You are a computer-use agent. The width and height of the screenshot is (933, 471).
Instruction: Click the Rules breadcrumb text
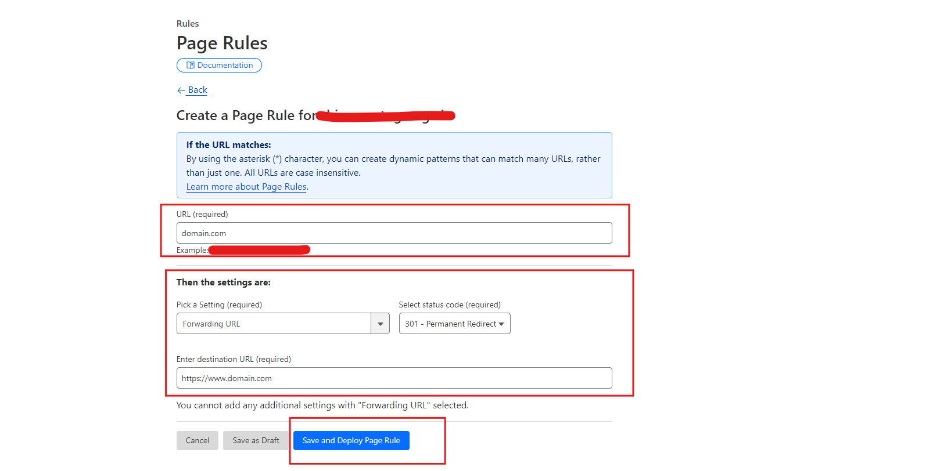[x=188, y=24]
